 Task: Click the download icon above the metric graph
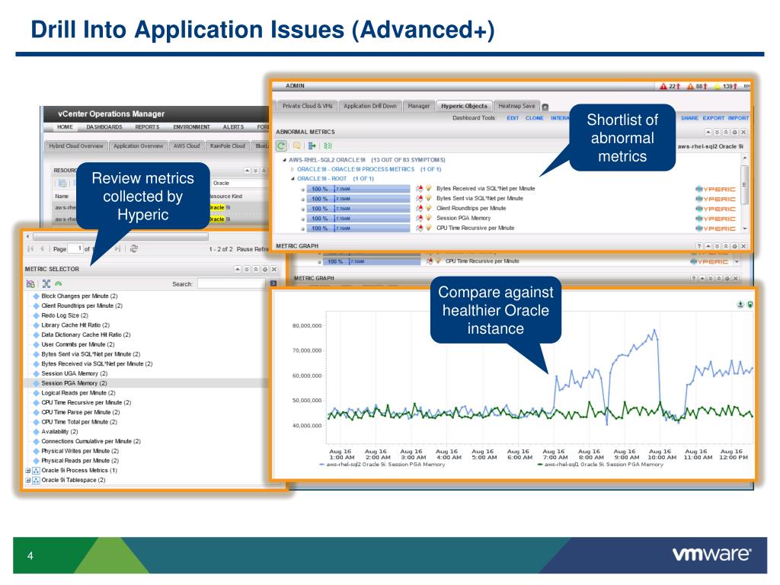coord(740,305)
